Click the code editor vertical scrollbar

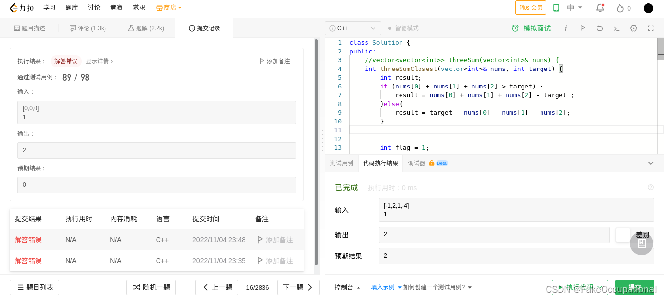661,48
